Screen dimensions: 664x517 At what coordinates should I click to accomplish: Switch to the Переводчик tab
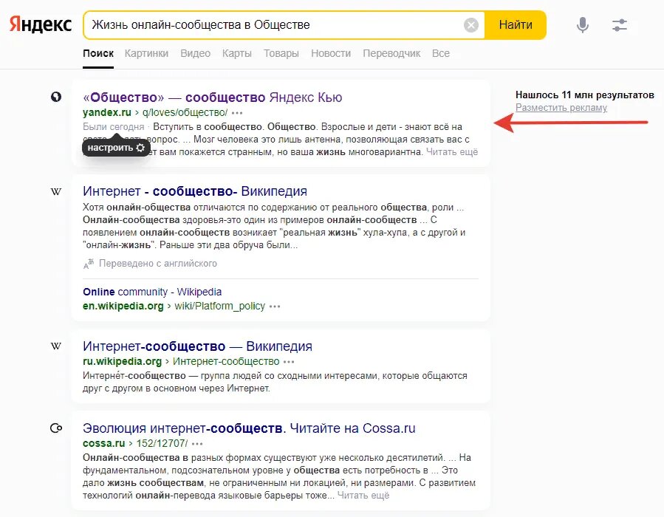pos(391,53)
